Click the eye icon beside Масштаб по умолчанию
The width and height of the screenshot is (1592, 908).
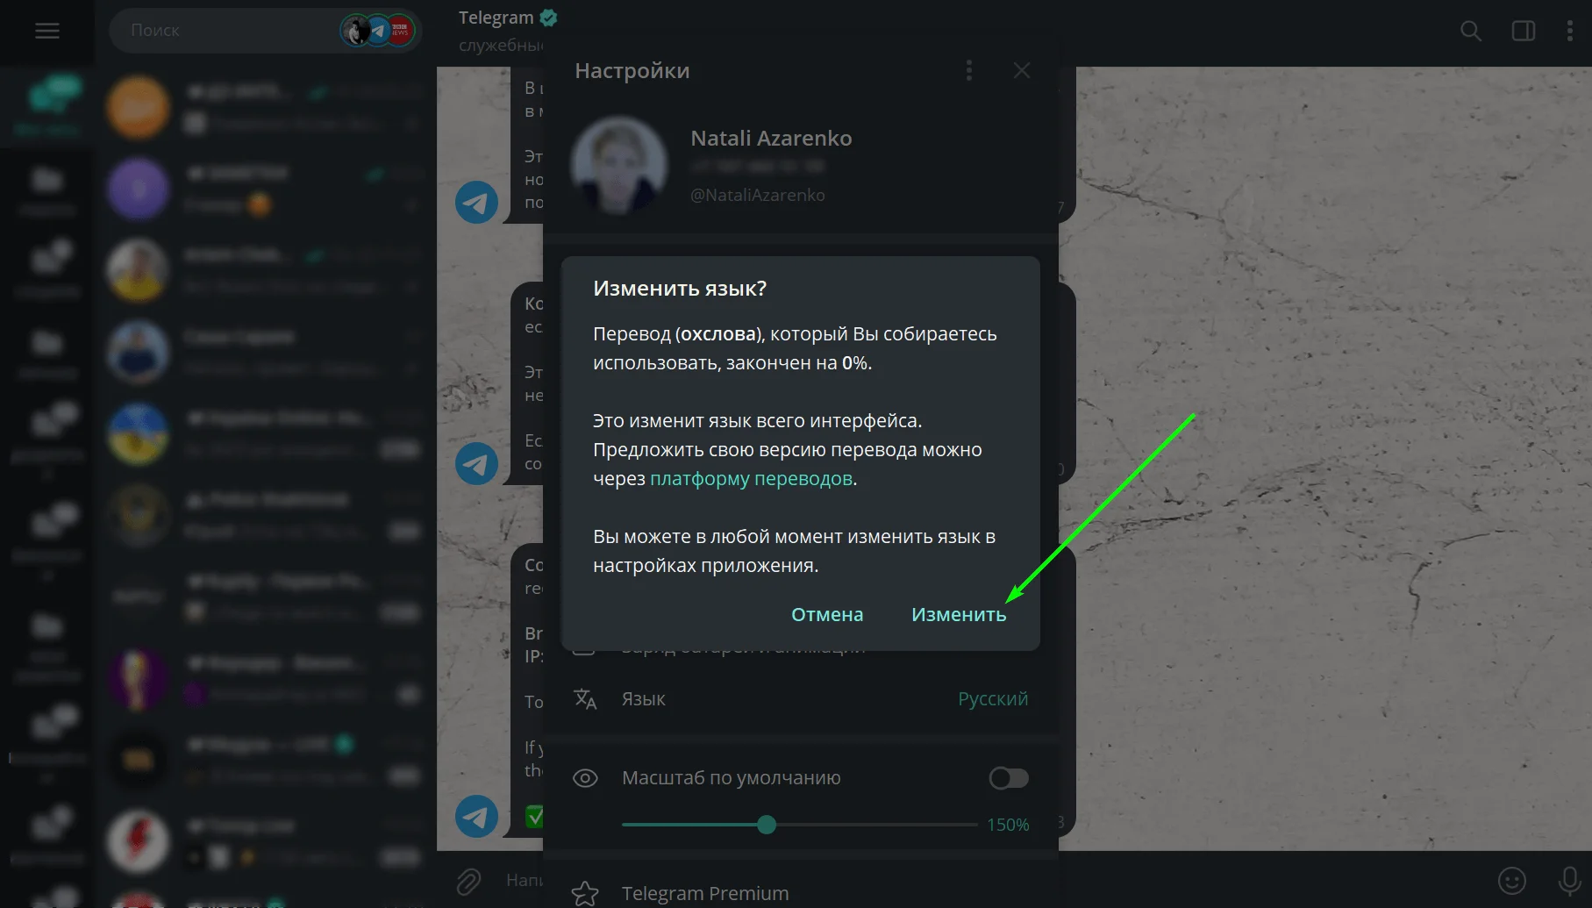(585, 778)
